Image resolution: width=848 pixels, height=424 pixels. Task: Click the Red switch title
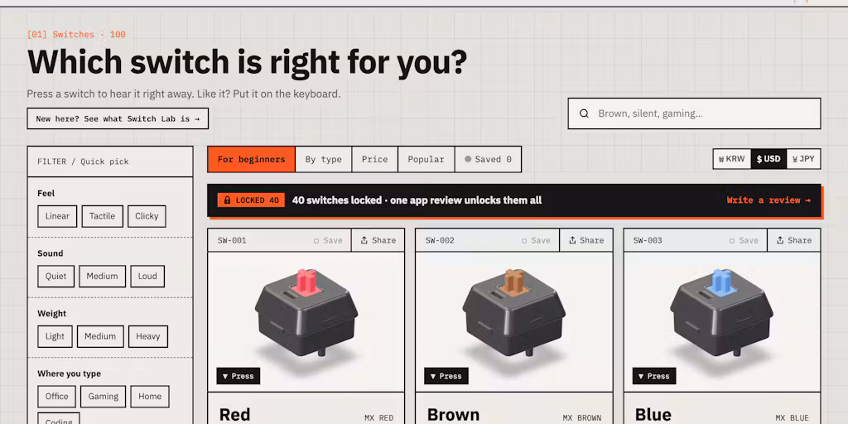[234, 415]
